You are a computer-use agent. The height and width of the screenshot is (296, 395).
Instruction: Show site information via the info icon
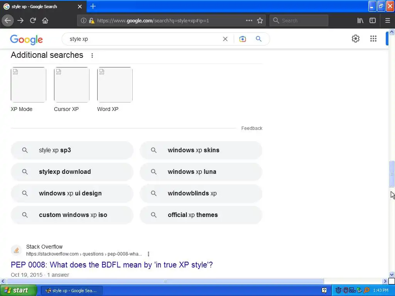click(x=83, y=21)
